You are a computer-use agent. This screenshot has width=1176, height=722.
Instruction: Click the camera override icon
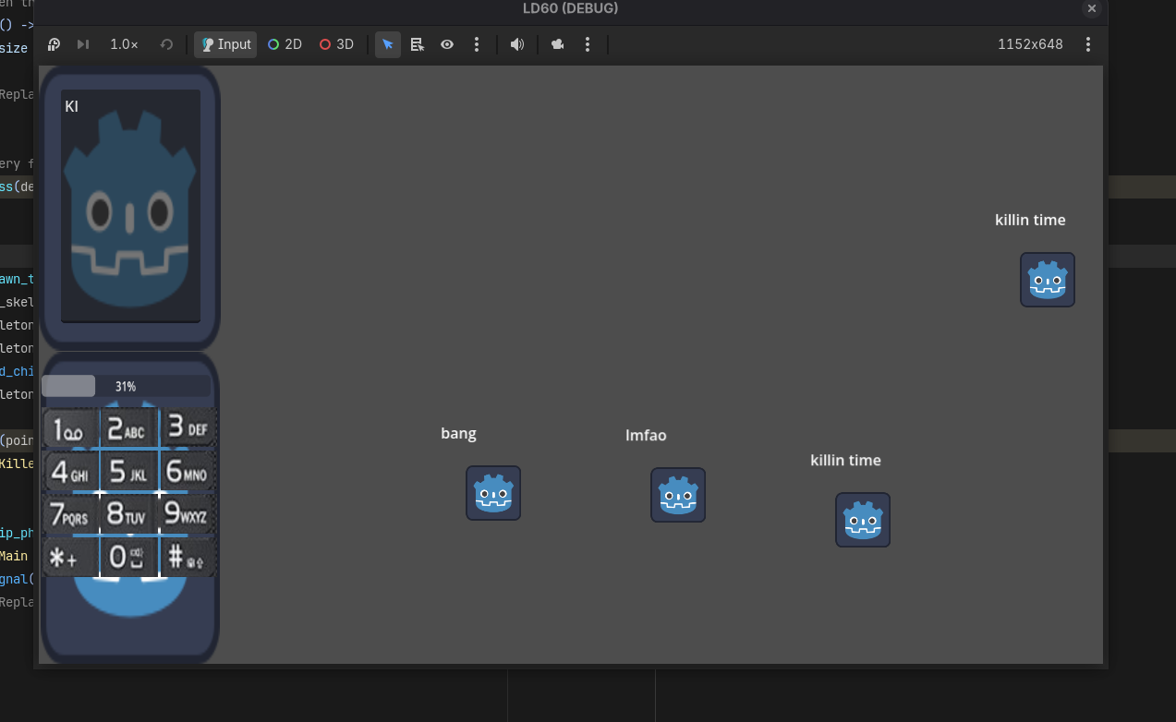(558, 44)
